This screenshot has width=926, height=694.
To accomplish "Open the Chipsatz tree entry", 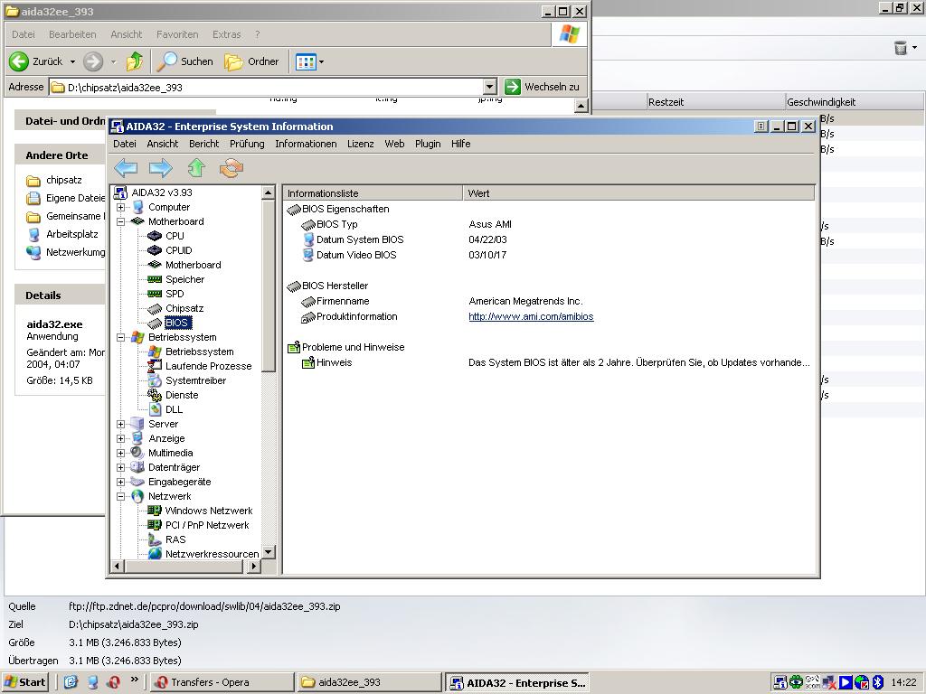I will [184, 308].
